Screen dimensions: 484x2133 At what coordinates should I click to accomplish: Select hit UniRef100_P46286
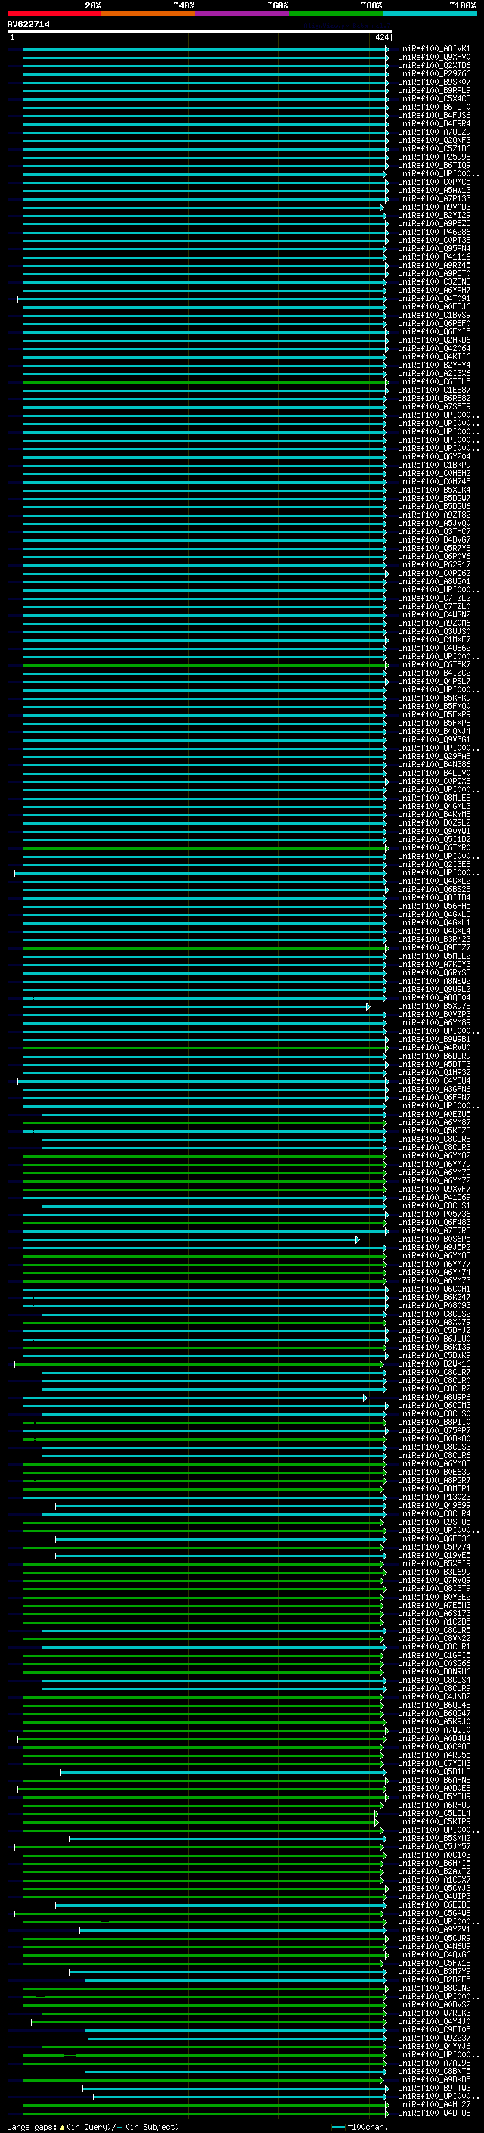click(x=434, y=232)
